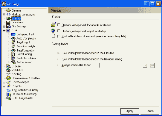Click the Dreamweaver/UltraDev icon

pos(8,78)
